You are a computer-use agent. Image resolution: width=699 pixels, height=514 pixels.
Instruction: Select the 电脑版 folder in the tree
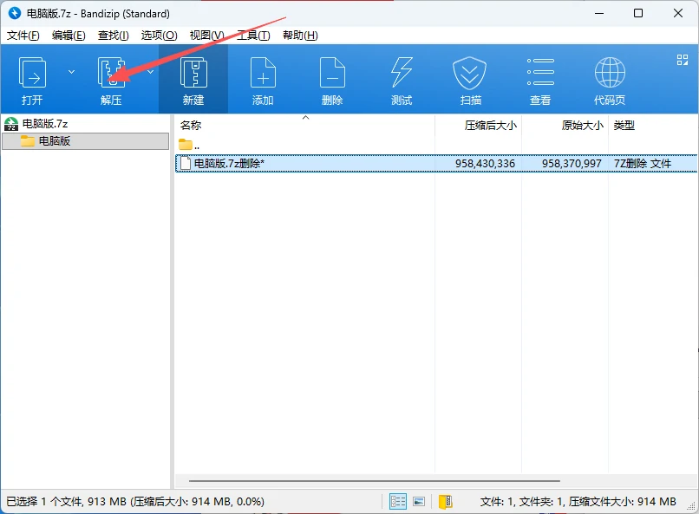pos(85,141)
